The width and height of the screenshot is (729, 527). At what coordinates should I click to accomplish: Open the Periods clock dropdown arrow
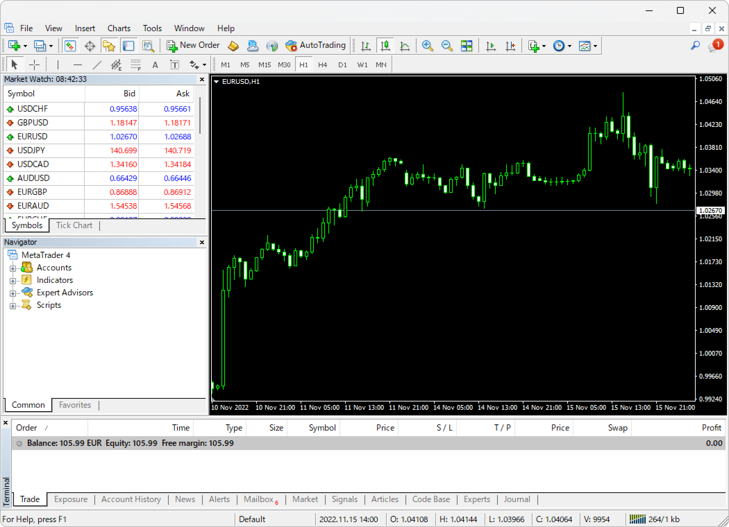pos(569,46)
